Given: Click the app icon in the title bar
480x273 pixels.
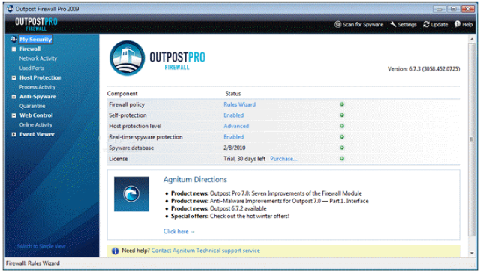Looking at the screenshot, I should click(x=10, y=8).
